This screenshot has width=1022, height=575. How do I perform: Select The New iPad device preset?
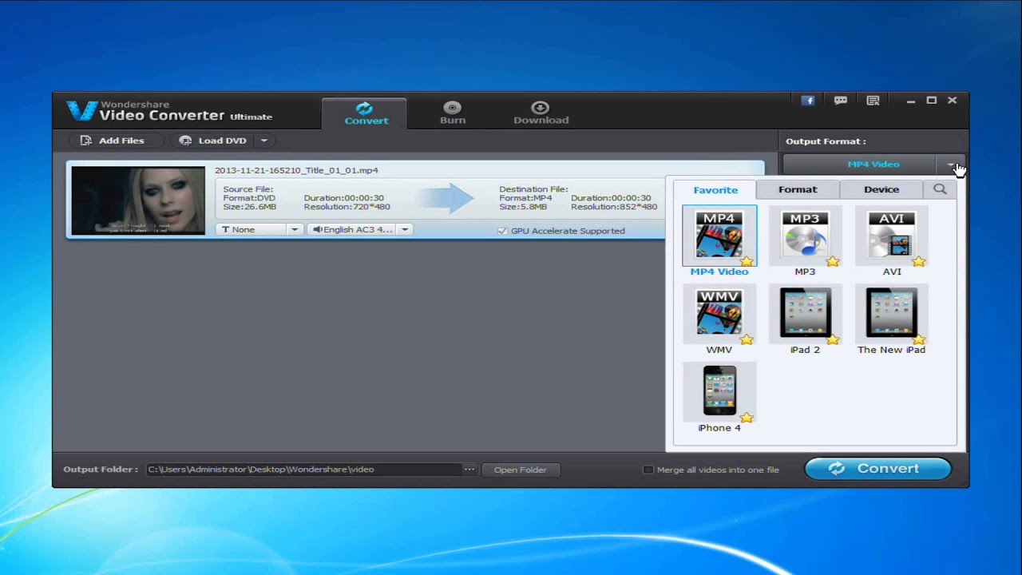click(x=891, y=314)
